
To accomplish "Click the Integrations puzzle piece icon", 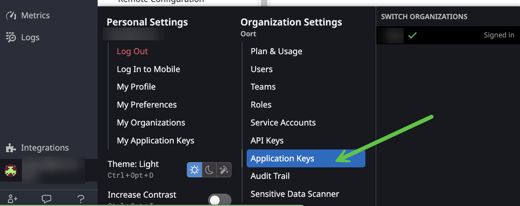I will (x=11, y=148).
